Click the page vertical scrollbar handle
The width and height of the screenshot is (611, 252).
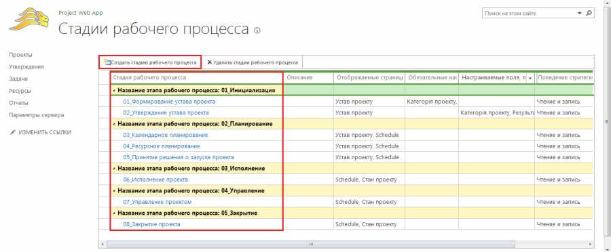point(607,122)
